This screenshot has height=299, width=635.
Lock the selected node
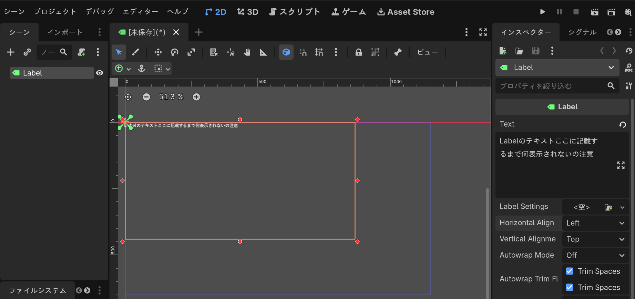pos(359,52)
